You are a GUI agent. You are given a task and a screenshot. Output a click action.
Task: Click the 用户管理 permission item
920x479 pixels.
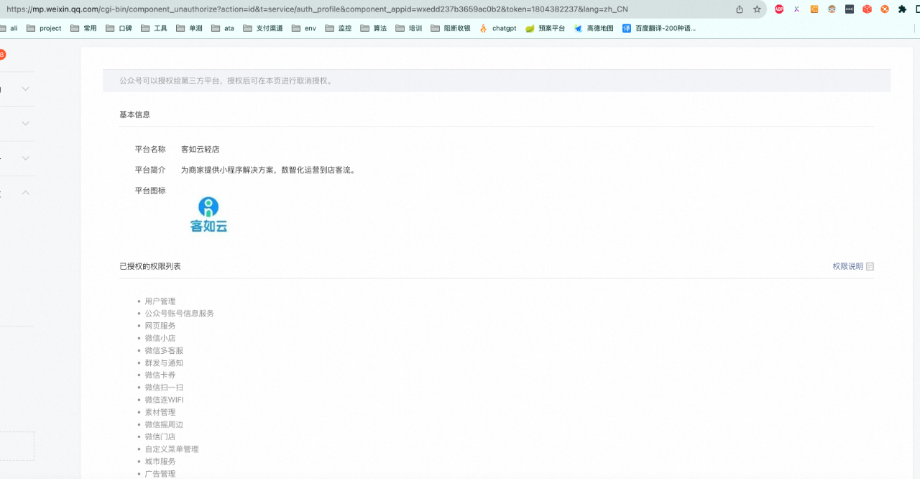tap(160, 301)
